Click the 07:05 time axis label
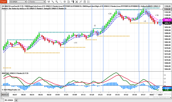 tap(66, 95)
